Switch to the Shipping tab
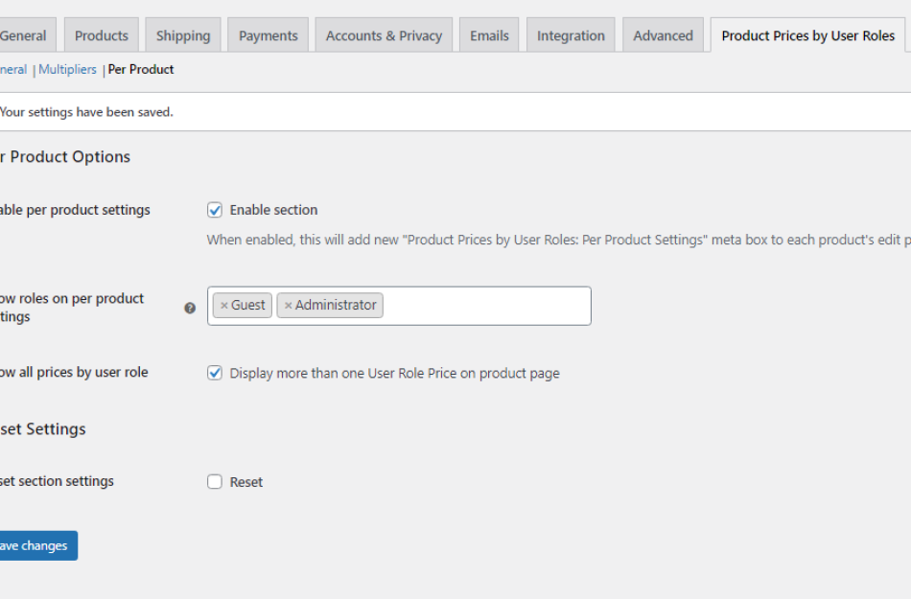The width and height of the screenshot is (911, 599). pos(183,35)
